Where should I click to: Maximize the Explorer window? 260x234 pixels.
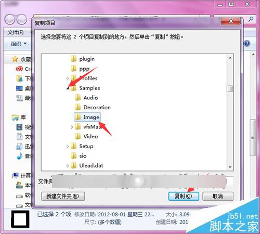[x=231, y=4]
